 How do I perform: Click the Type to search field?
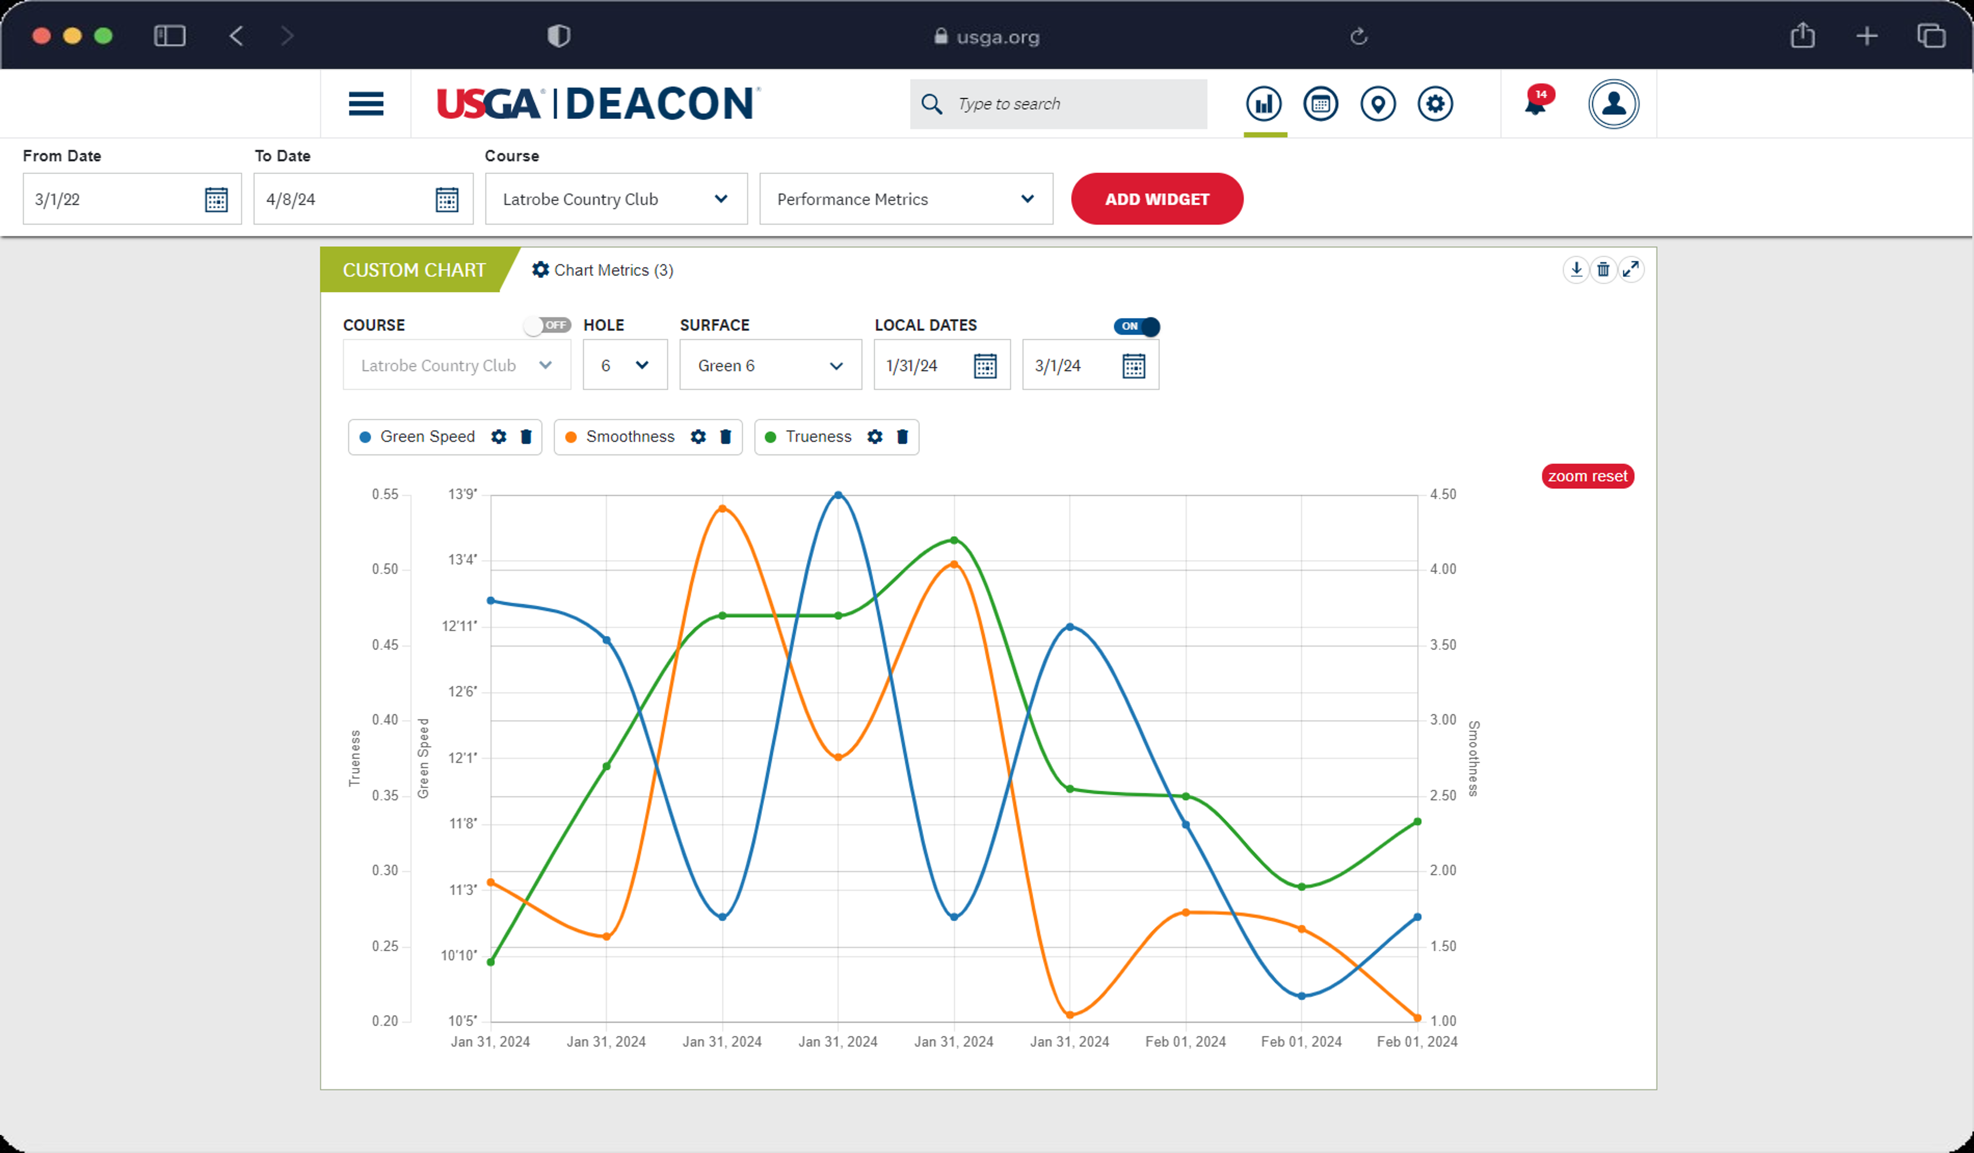tap(1058, 103)
